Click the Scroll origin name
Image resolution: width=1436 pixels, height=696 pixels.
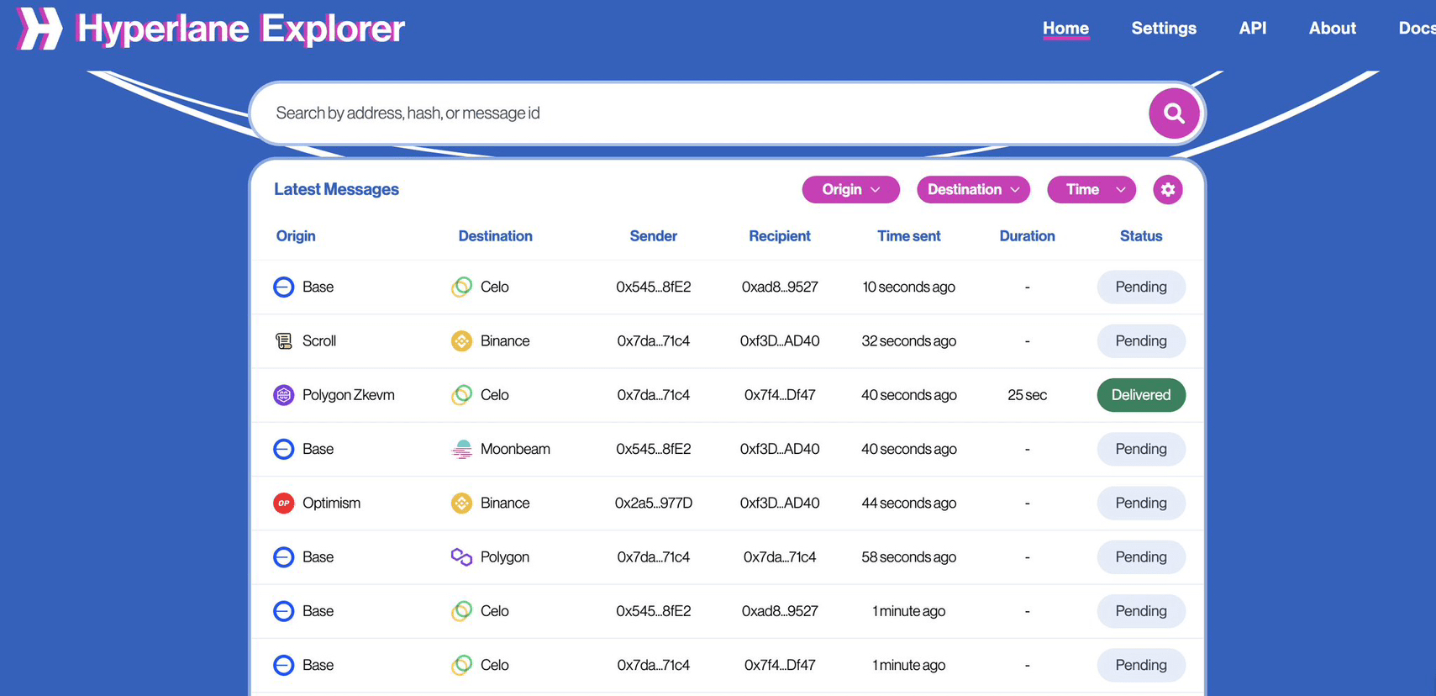[318, 341]
